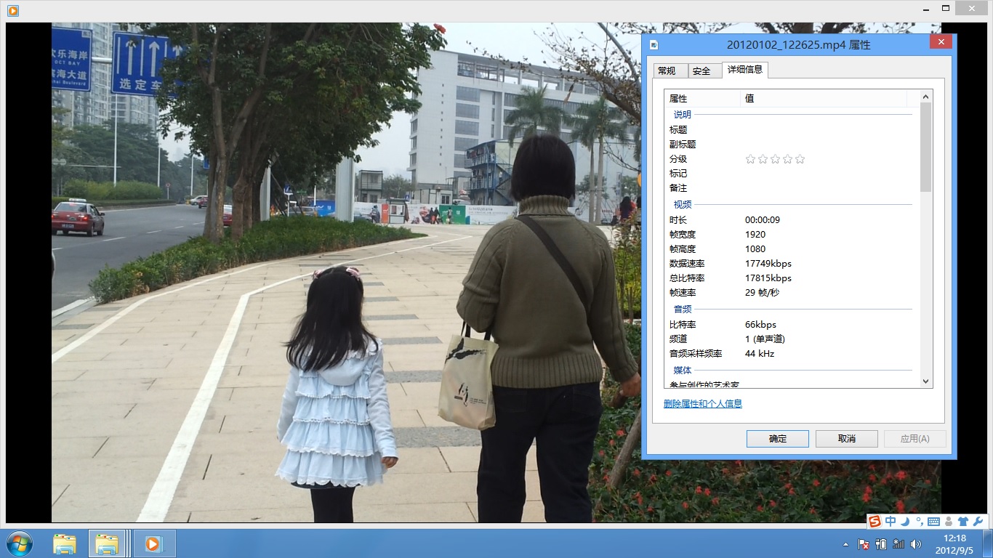Screen dimensions: 993x558
Task: Click the 音频 section header
Action: 683,310
